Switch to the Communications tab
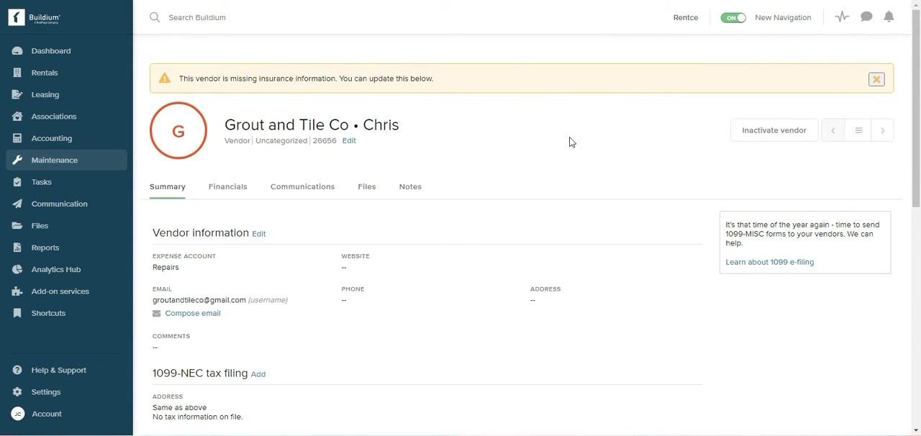This screenshot has width=921, height=436. coord(302,186)
